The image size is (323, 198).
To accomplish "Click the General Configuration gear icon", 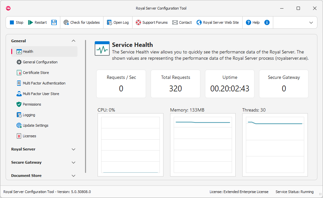I will [19, 62].
